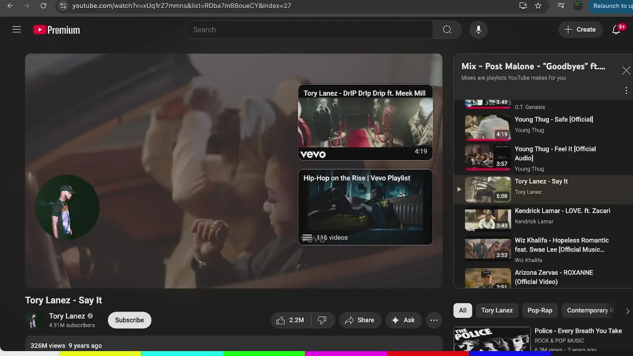Play Young Thug - Safe from playlist
The image size is (633, 356).
543,127
